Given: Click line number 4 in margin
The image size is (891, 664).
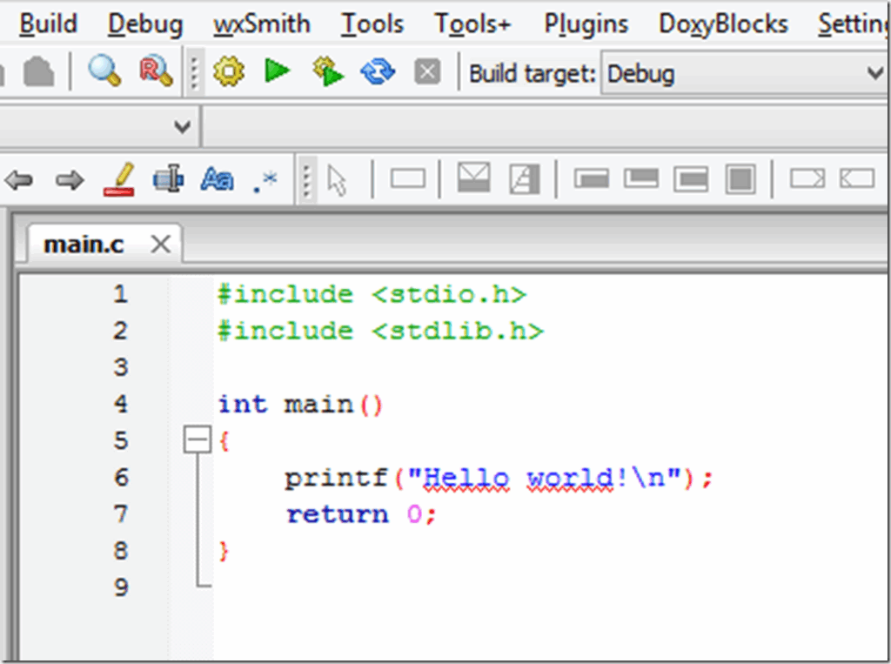Looking at the screenshot, I should tap(120, 404).
